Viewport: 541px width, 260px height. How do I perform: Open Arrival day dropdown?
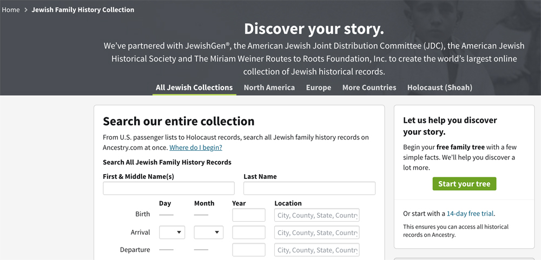point(172,232)
